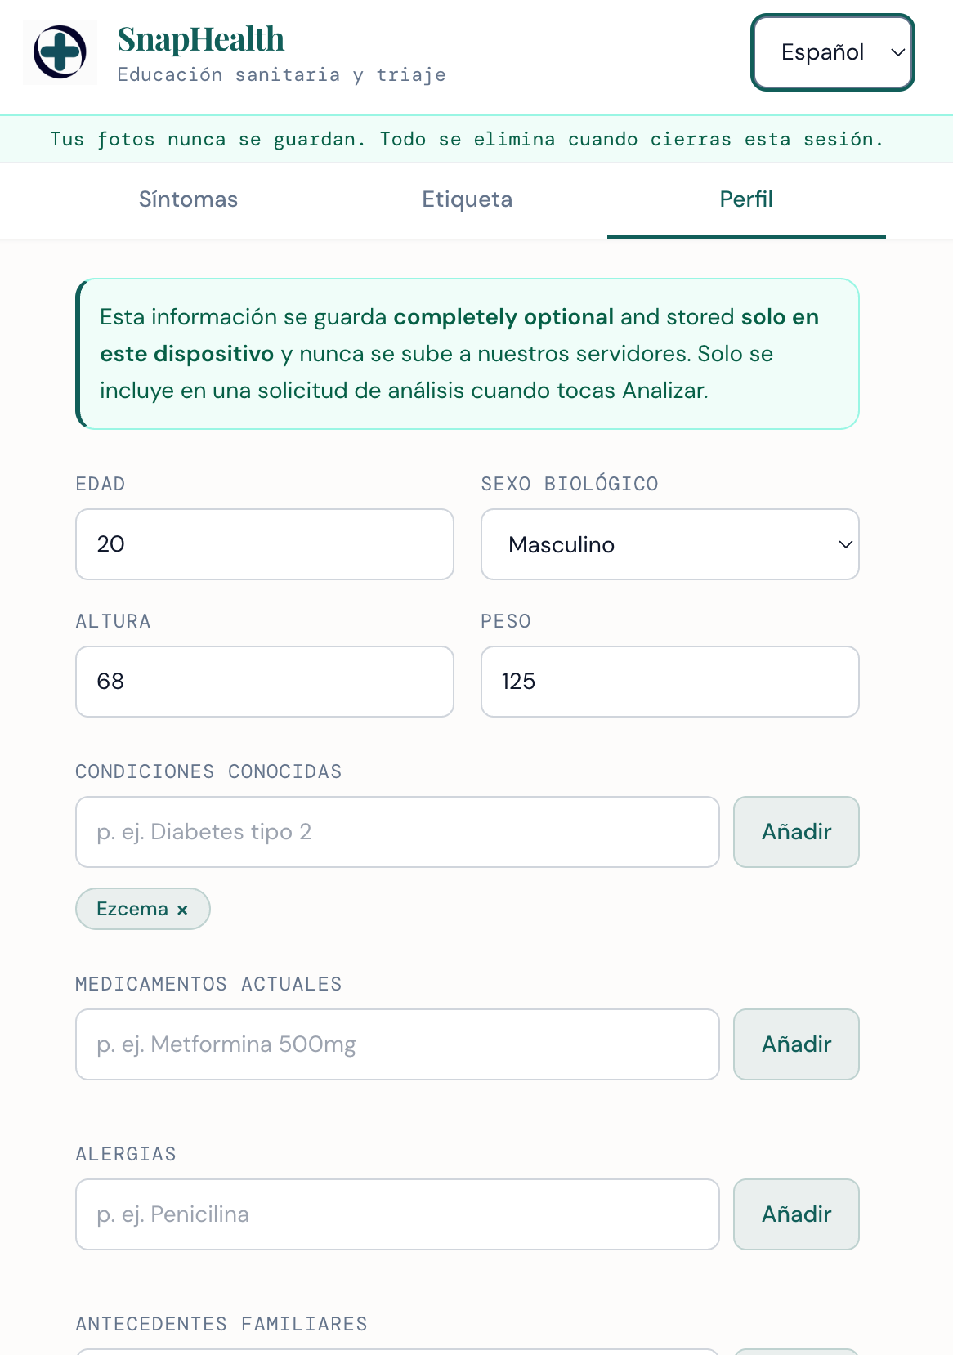The image size is (953, 1355).
Task: Focus the Edad input showing 20
Action: coord(265,544)
